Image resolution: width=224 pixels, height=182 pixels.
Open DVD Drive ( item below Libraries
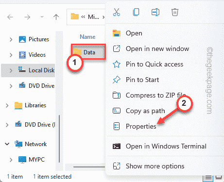pyautogui.click(x=40, y=125)
